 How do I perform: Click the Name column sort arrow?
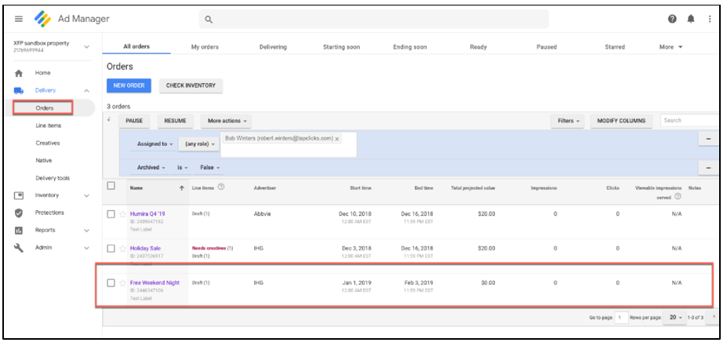[x=182, y=188]
